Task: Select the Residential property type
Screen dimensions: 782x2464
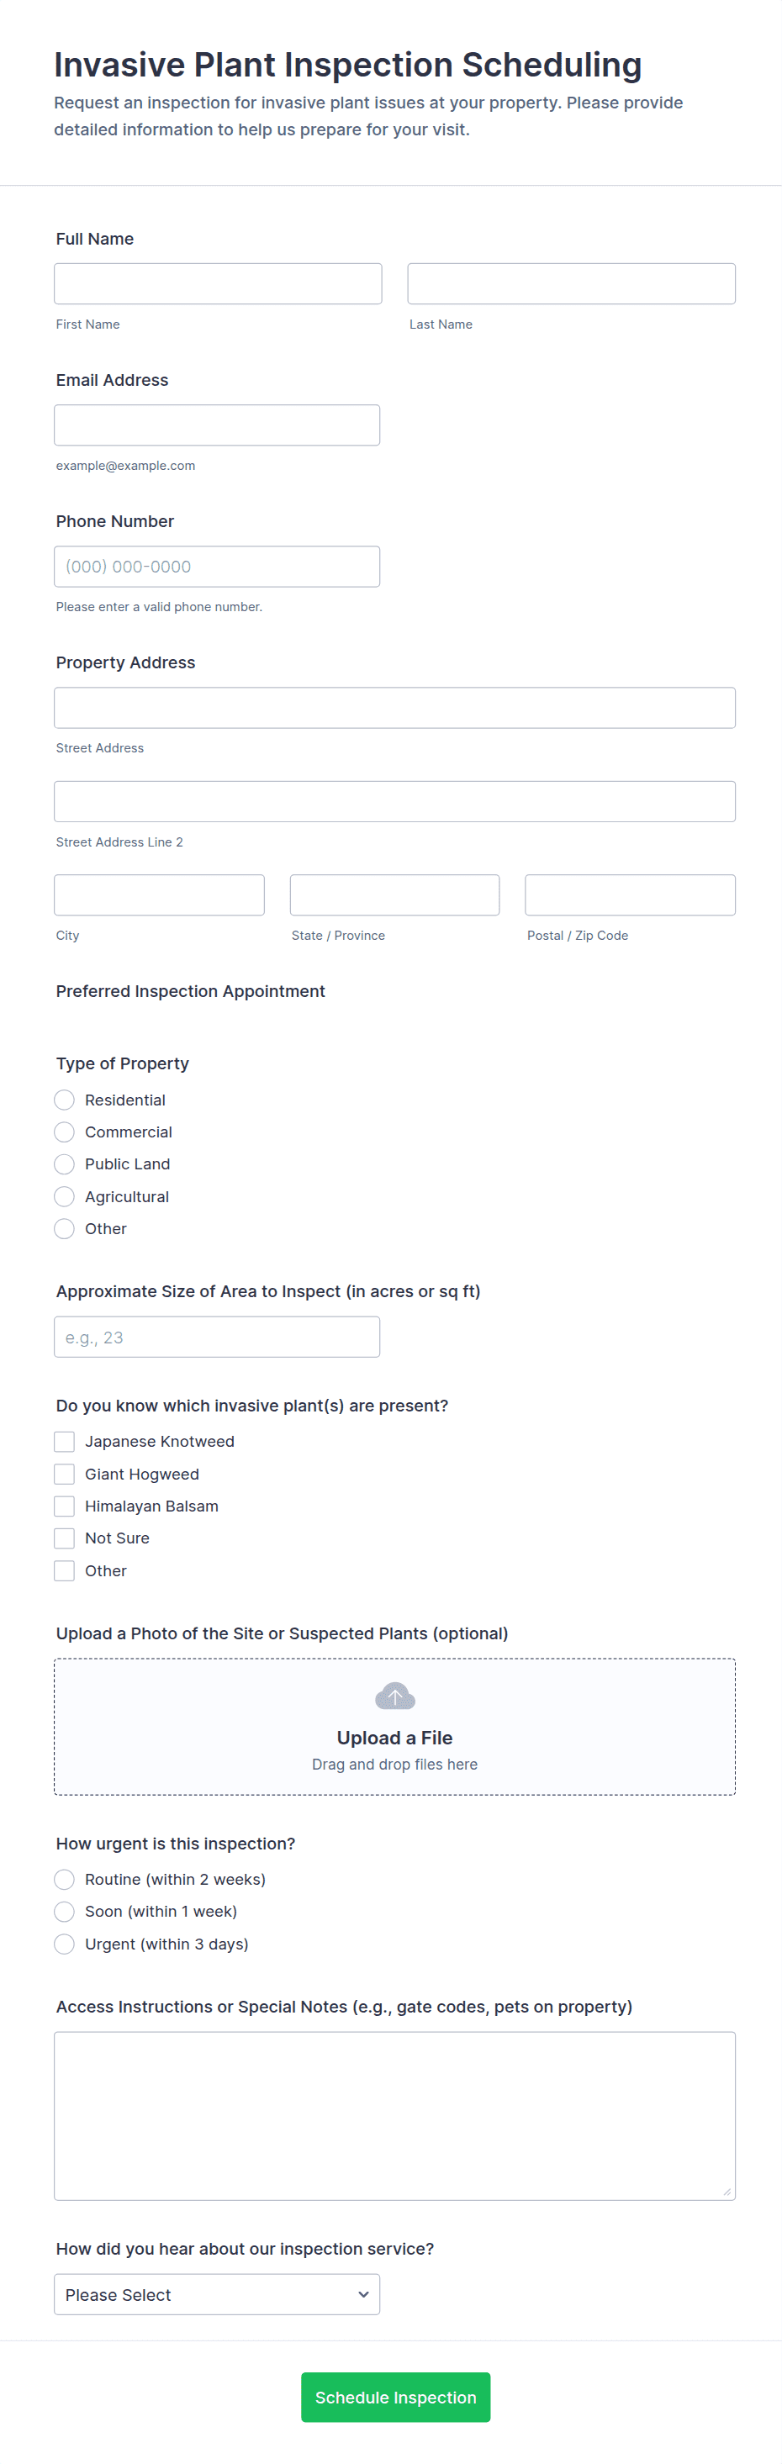Action: pyautogui.click(x=64, y=1100)
